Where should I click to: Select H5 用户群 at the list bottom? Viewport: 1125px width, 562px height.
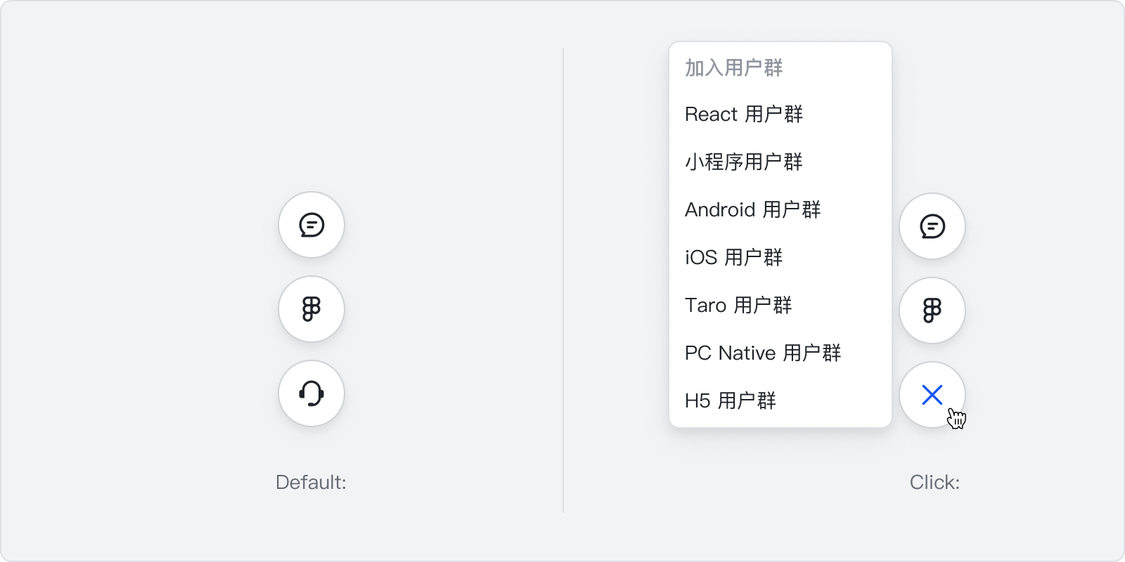780,400
